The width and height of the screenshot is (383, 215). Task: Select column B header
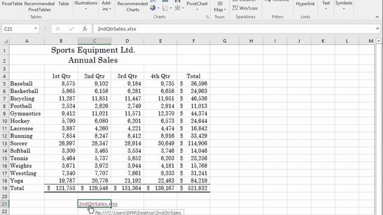[x=61, y=41]
